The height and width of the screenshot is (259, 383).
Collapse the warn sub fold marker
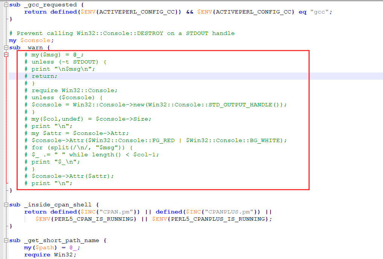[6, 48]
